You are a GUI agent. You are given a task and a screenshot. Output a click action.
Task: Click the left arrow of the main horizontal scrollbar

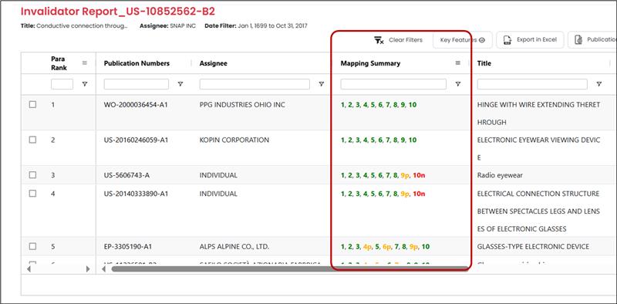pos(104,269)
